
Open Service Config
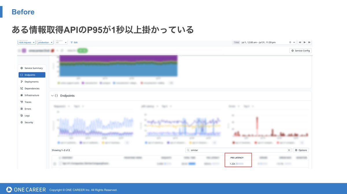[300, 50]
